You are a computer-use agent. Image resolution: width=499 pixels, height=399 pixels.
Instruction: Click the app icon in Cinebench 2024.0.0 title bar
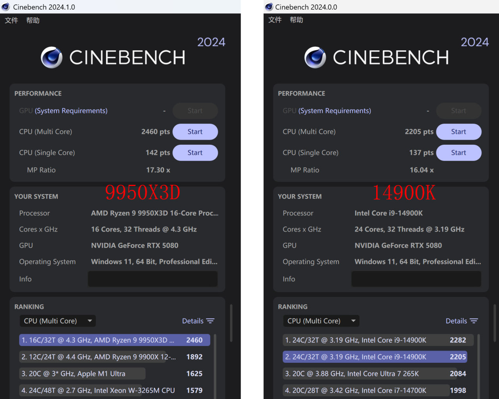(269, 7)
